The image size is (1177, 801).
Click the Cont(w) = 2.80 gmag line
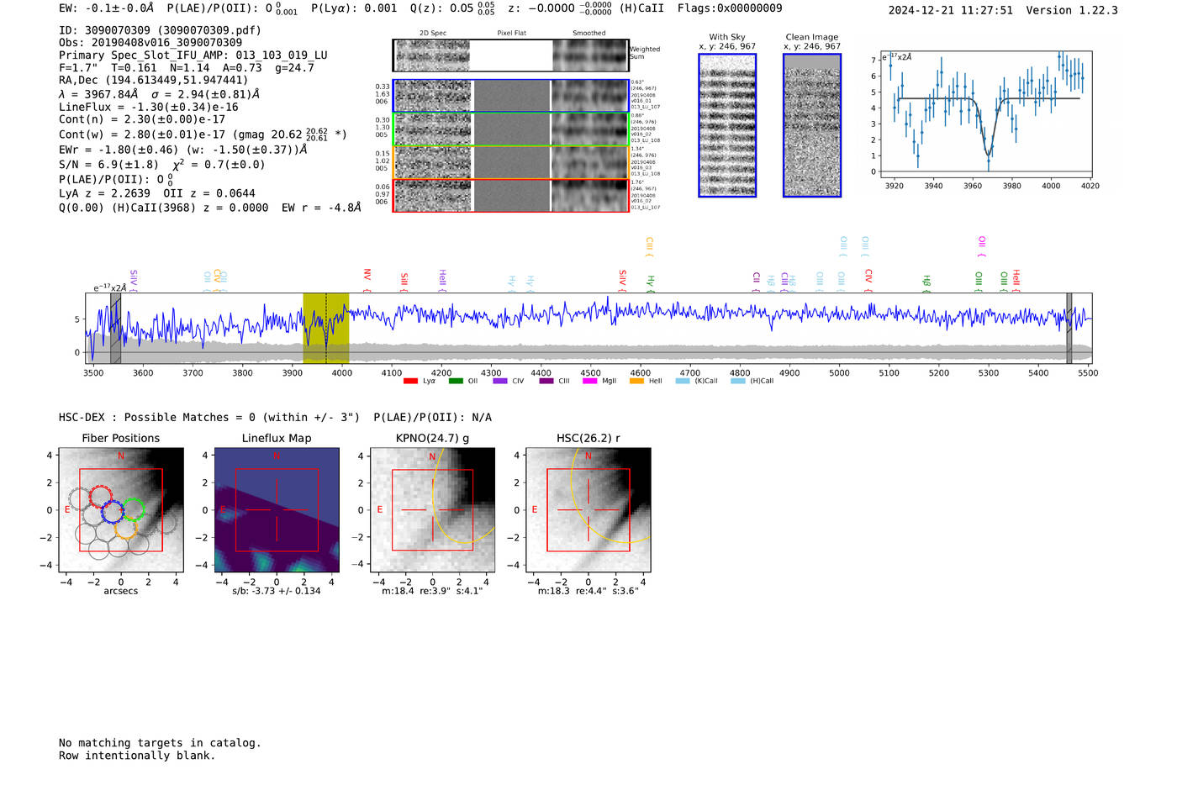(203, 134)
